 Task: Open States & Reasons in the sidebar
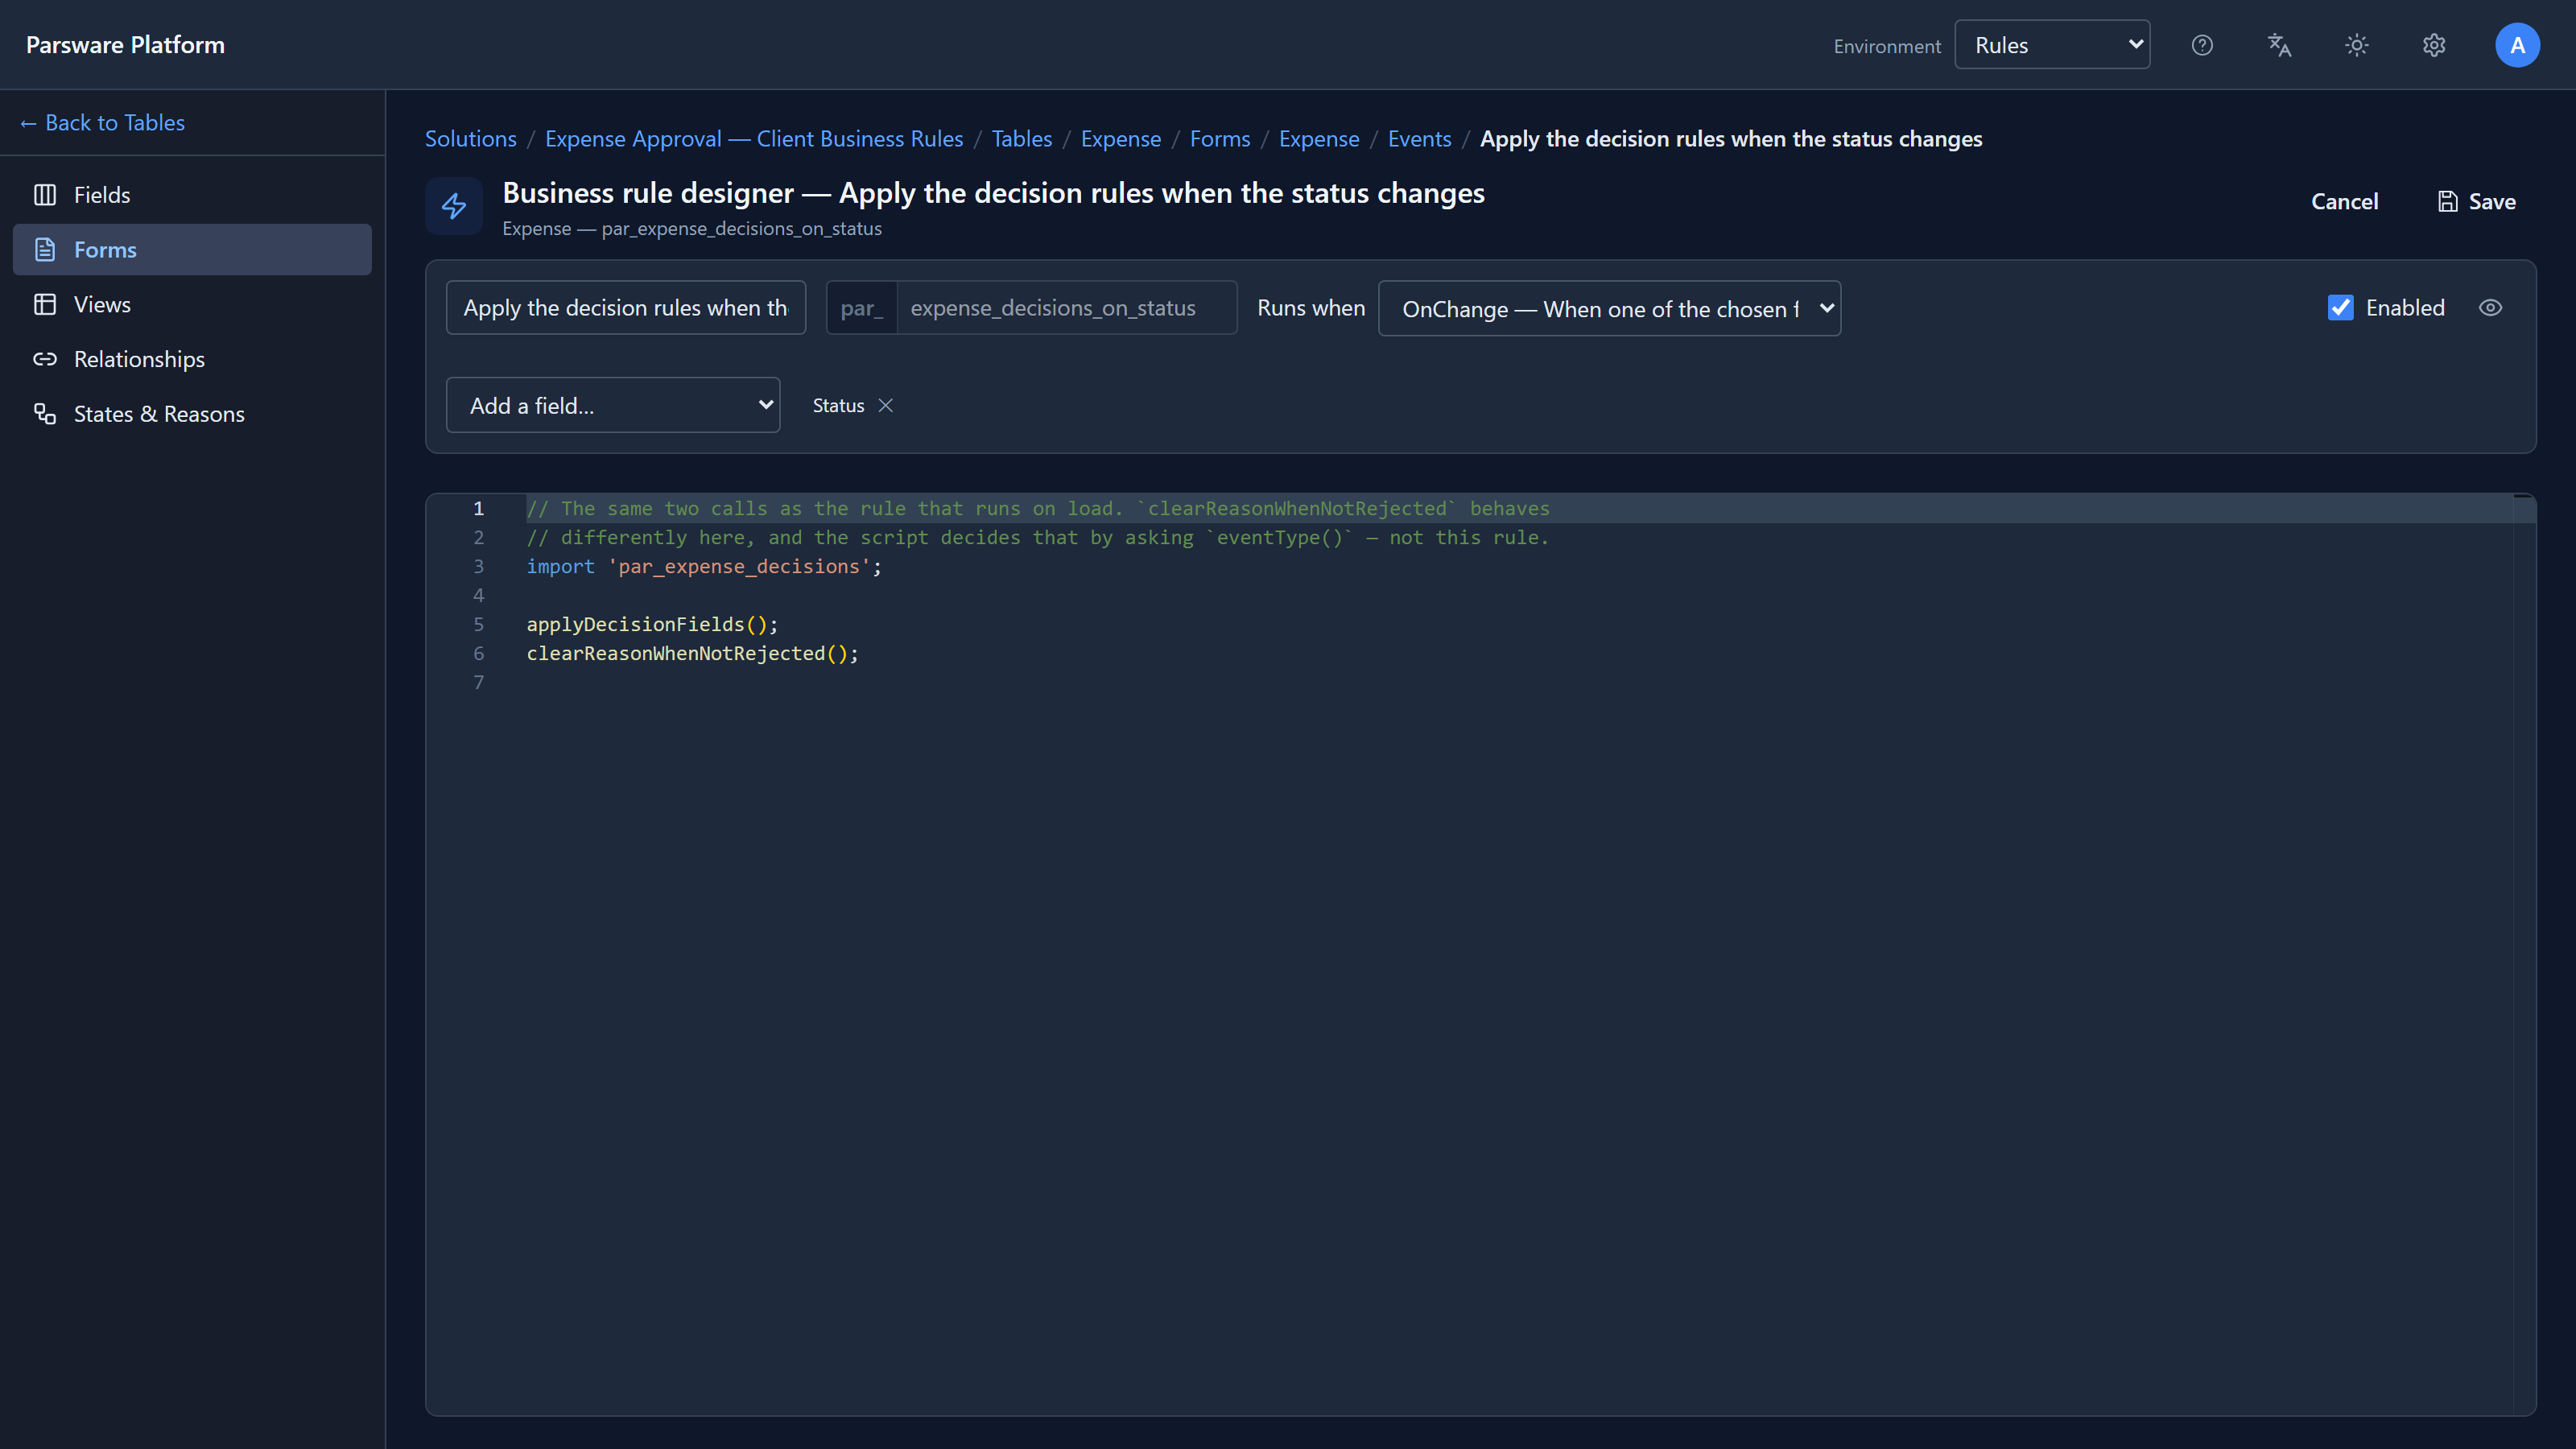pos(192,414)
